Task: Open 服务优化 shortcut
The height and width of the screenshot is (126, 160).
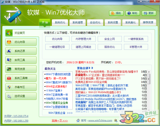Action: tap(110, 47)
